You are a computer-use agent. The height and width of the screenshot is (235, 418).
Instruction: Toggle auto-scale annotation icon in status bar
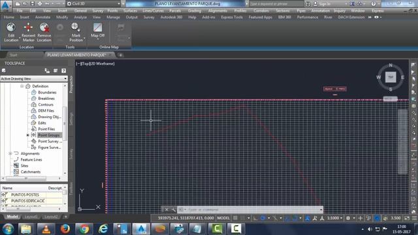pos(315,218)
